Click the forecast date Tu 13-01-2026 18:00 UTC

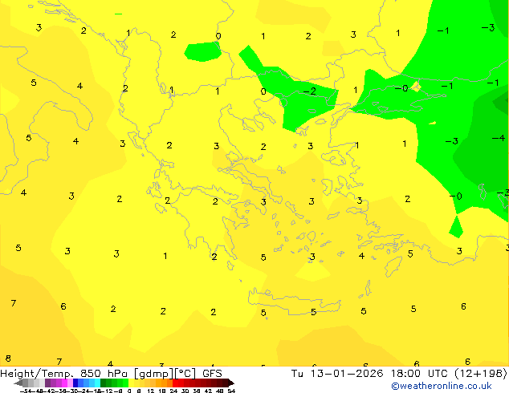369,374
